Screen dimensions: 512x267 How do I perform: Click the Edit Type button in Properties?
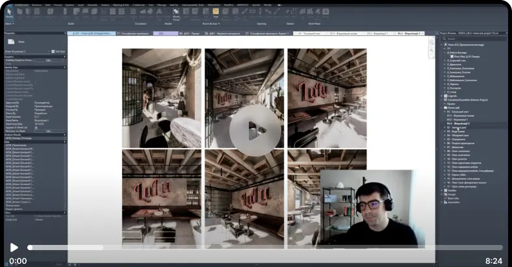tap(58, 51)
